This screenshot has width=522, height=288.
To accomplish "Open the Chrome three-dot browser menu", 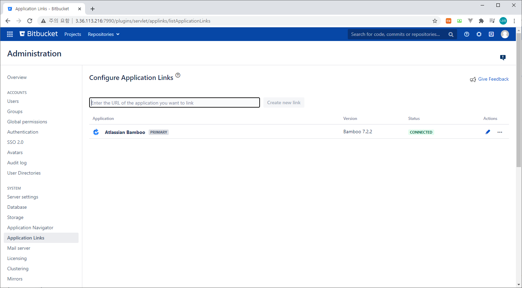I will [514, 21].
